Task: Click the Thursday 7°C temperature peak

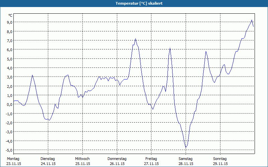Action: tap(135, 39)
